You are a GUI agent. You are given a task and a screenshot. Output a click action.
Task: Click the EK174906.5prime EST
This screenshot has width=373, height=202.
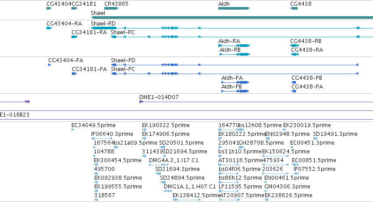(144, 138)
